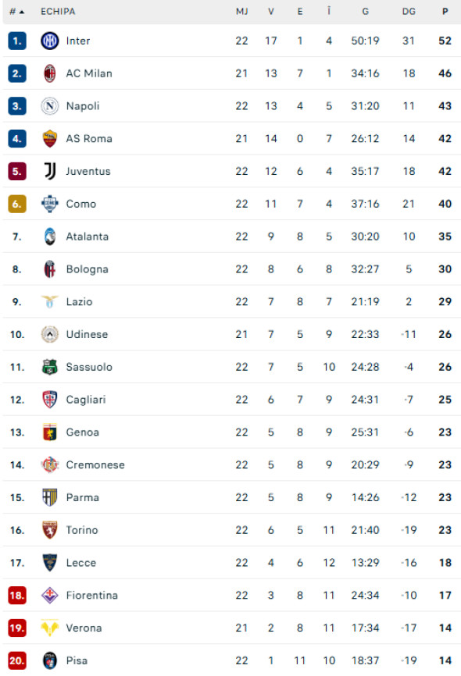
Task: Click Udinese's points total of 26
Action: [445, 334]
